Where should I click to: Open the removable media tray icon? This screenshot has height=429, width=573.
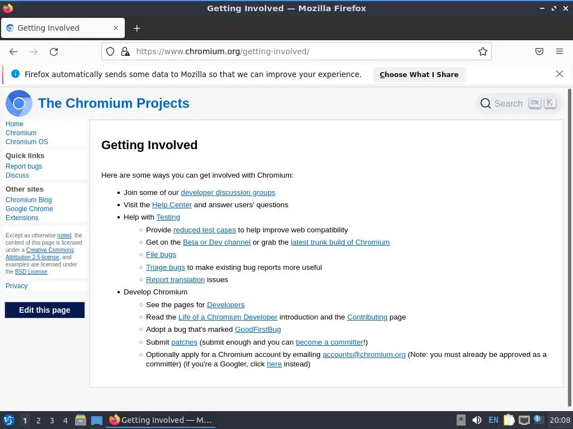(461, 420)
